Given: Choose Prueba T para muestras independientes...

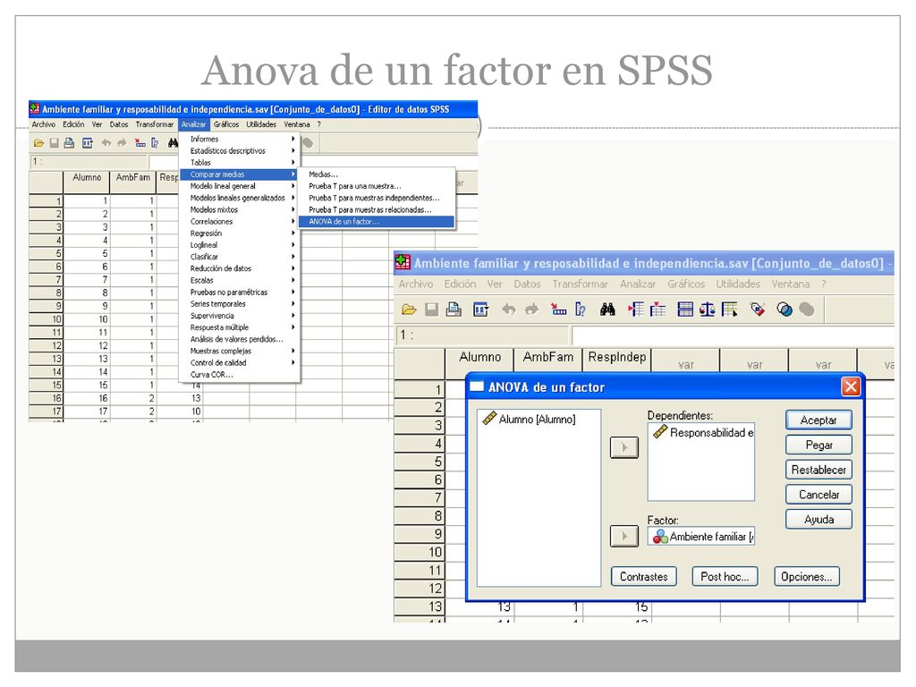Looking at the screenshot, I should pos(377,198).
